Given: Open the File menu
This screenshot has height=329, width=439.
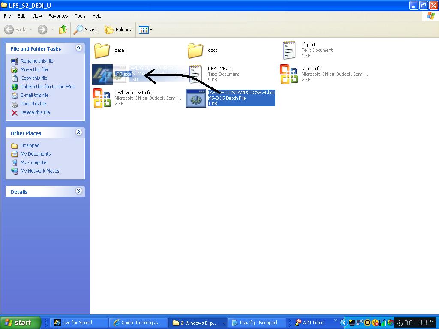Looking at the screenshot, I should coord(8,16).
